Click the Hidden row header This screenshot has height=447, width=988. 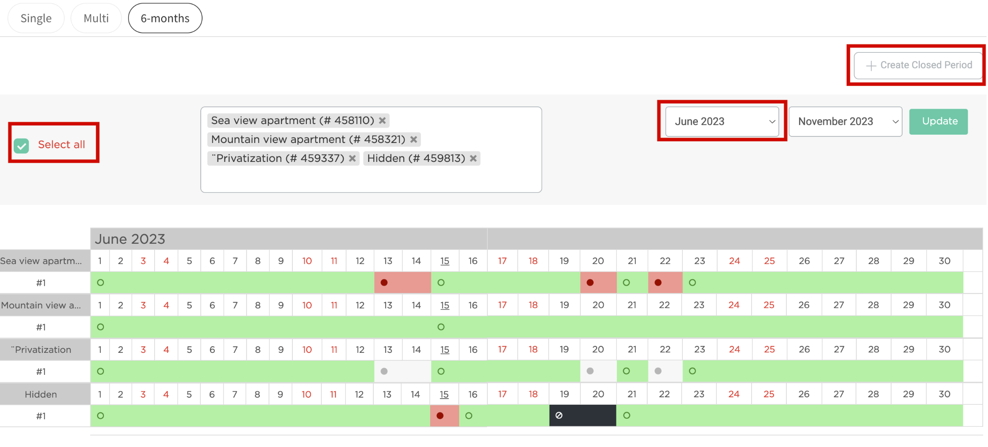point(45,394)
